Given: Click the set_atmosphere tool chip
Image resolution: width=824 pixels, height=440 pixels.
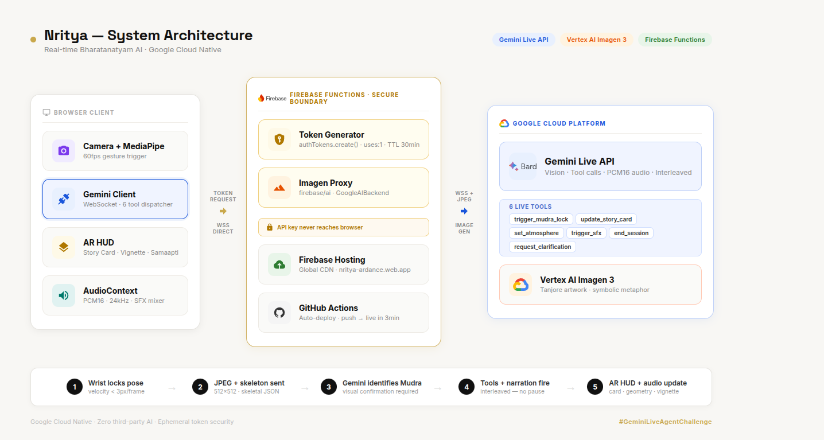Looking at the screenshot, I should click(537, 233).
